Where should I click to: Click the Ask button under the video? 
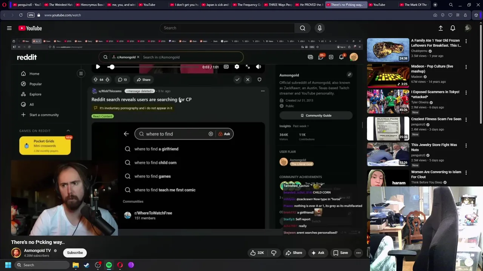point(317,253)
